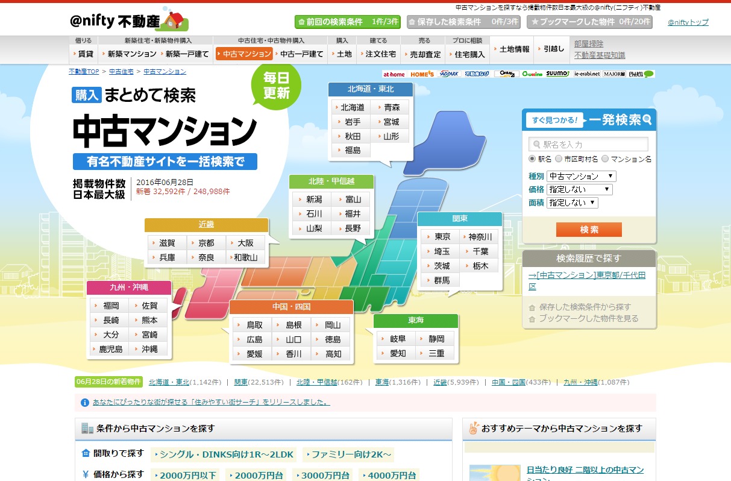This screenshot has width=731, height=481.
Task: Click the hand icon beside おすすめテーマ heading
Action: (474, 429)
